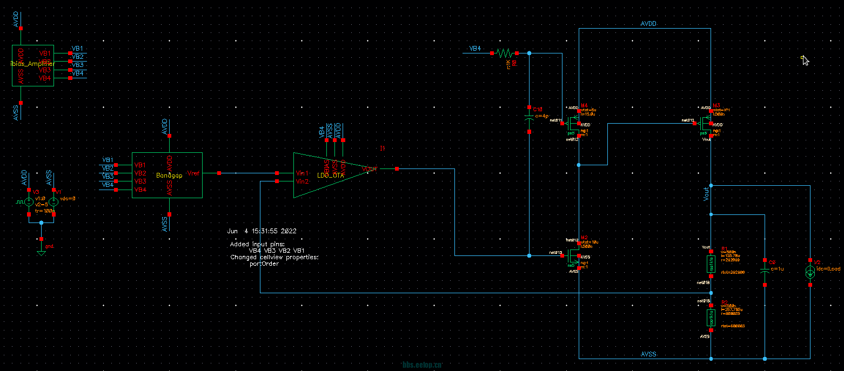The width and height of the screenshot is (844, 371).
Task: Click the top AVDD wire label
Action: [x=648, y=24]
